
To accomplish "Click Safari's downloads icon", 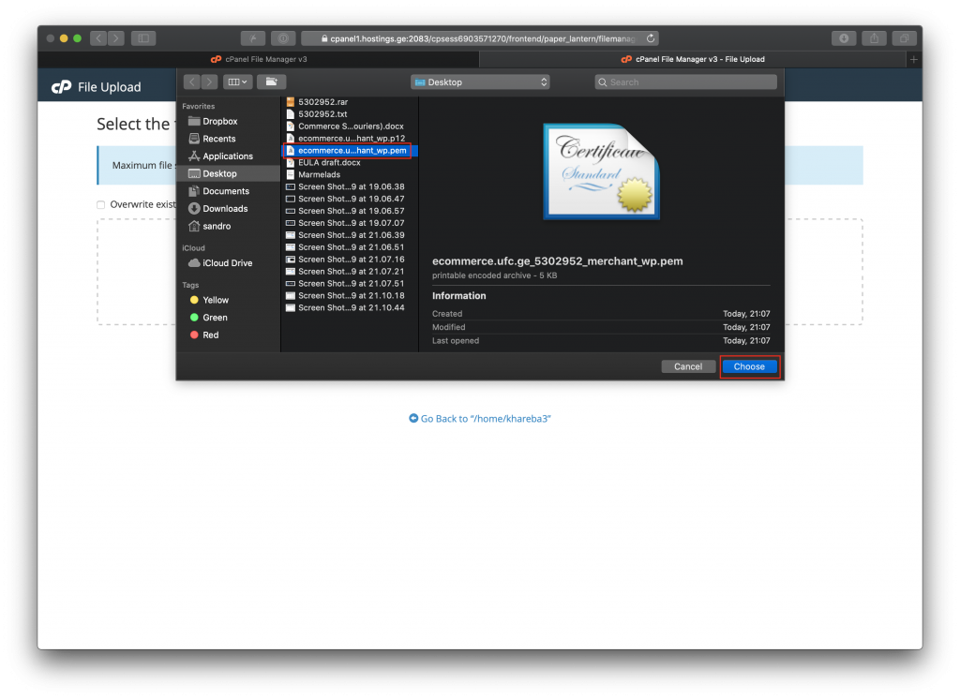I will click(x=844, y=38).
